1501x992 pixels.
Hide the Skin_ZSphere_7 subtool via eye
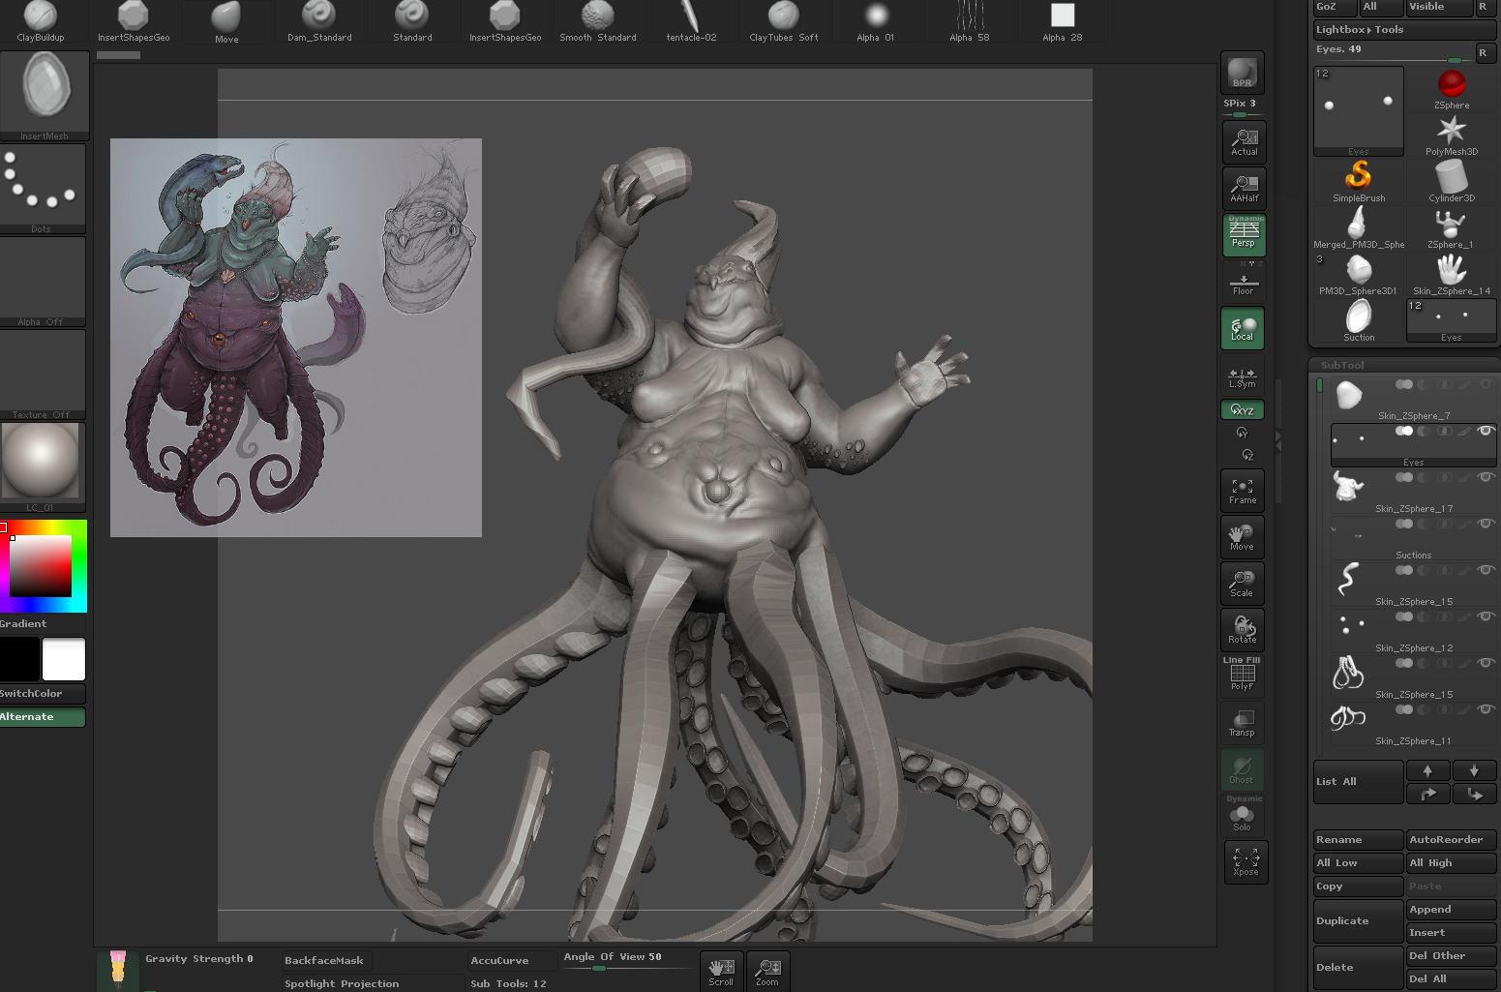1486,384
